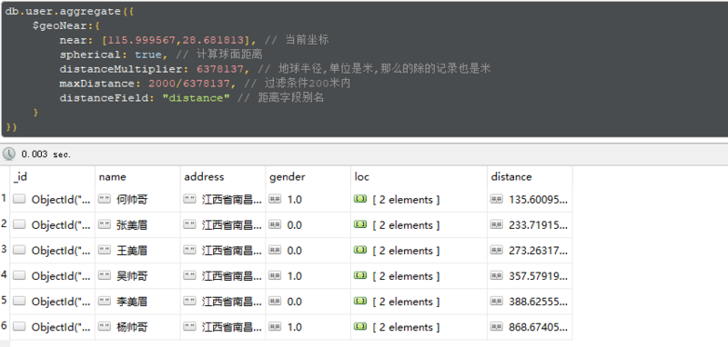Image resolution: width=728 pixels, height=347 pixels.
Task: Select the name cell 何帅哥
Action: coord(138,200)
